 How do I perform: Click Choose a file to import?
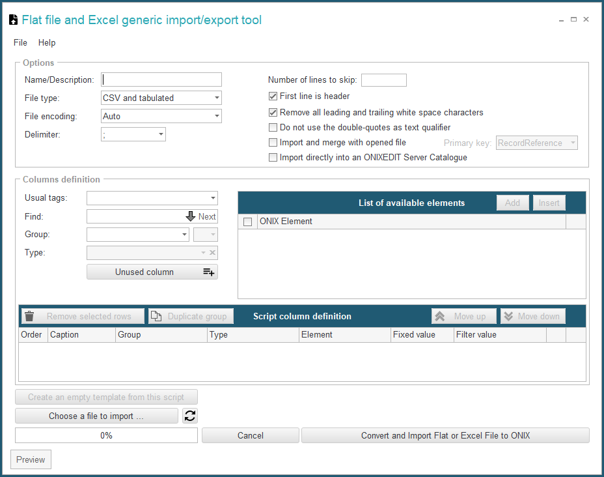click(x=96, y=416)
